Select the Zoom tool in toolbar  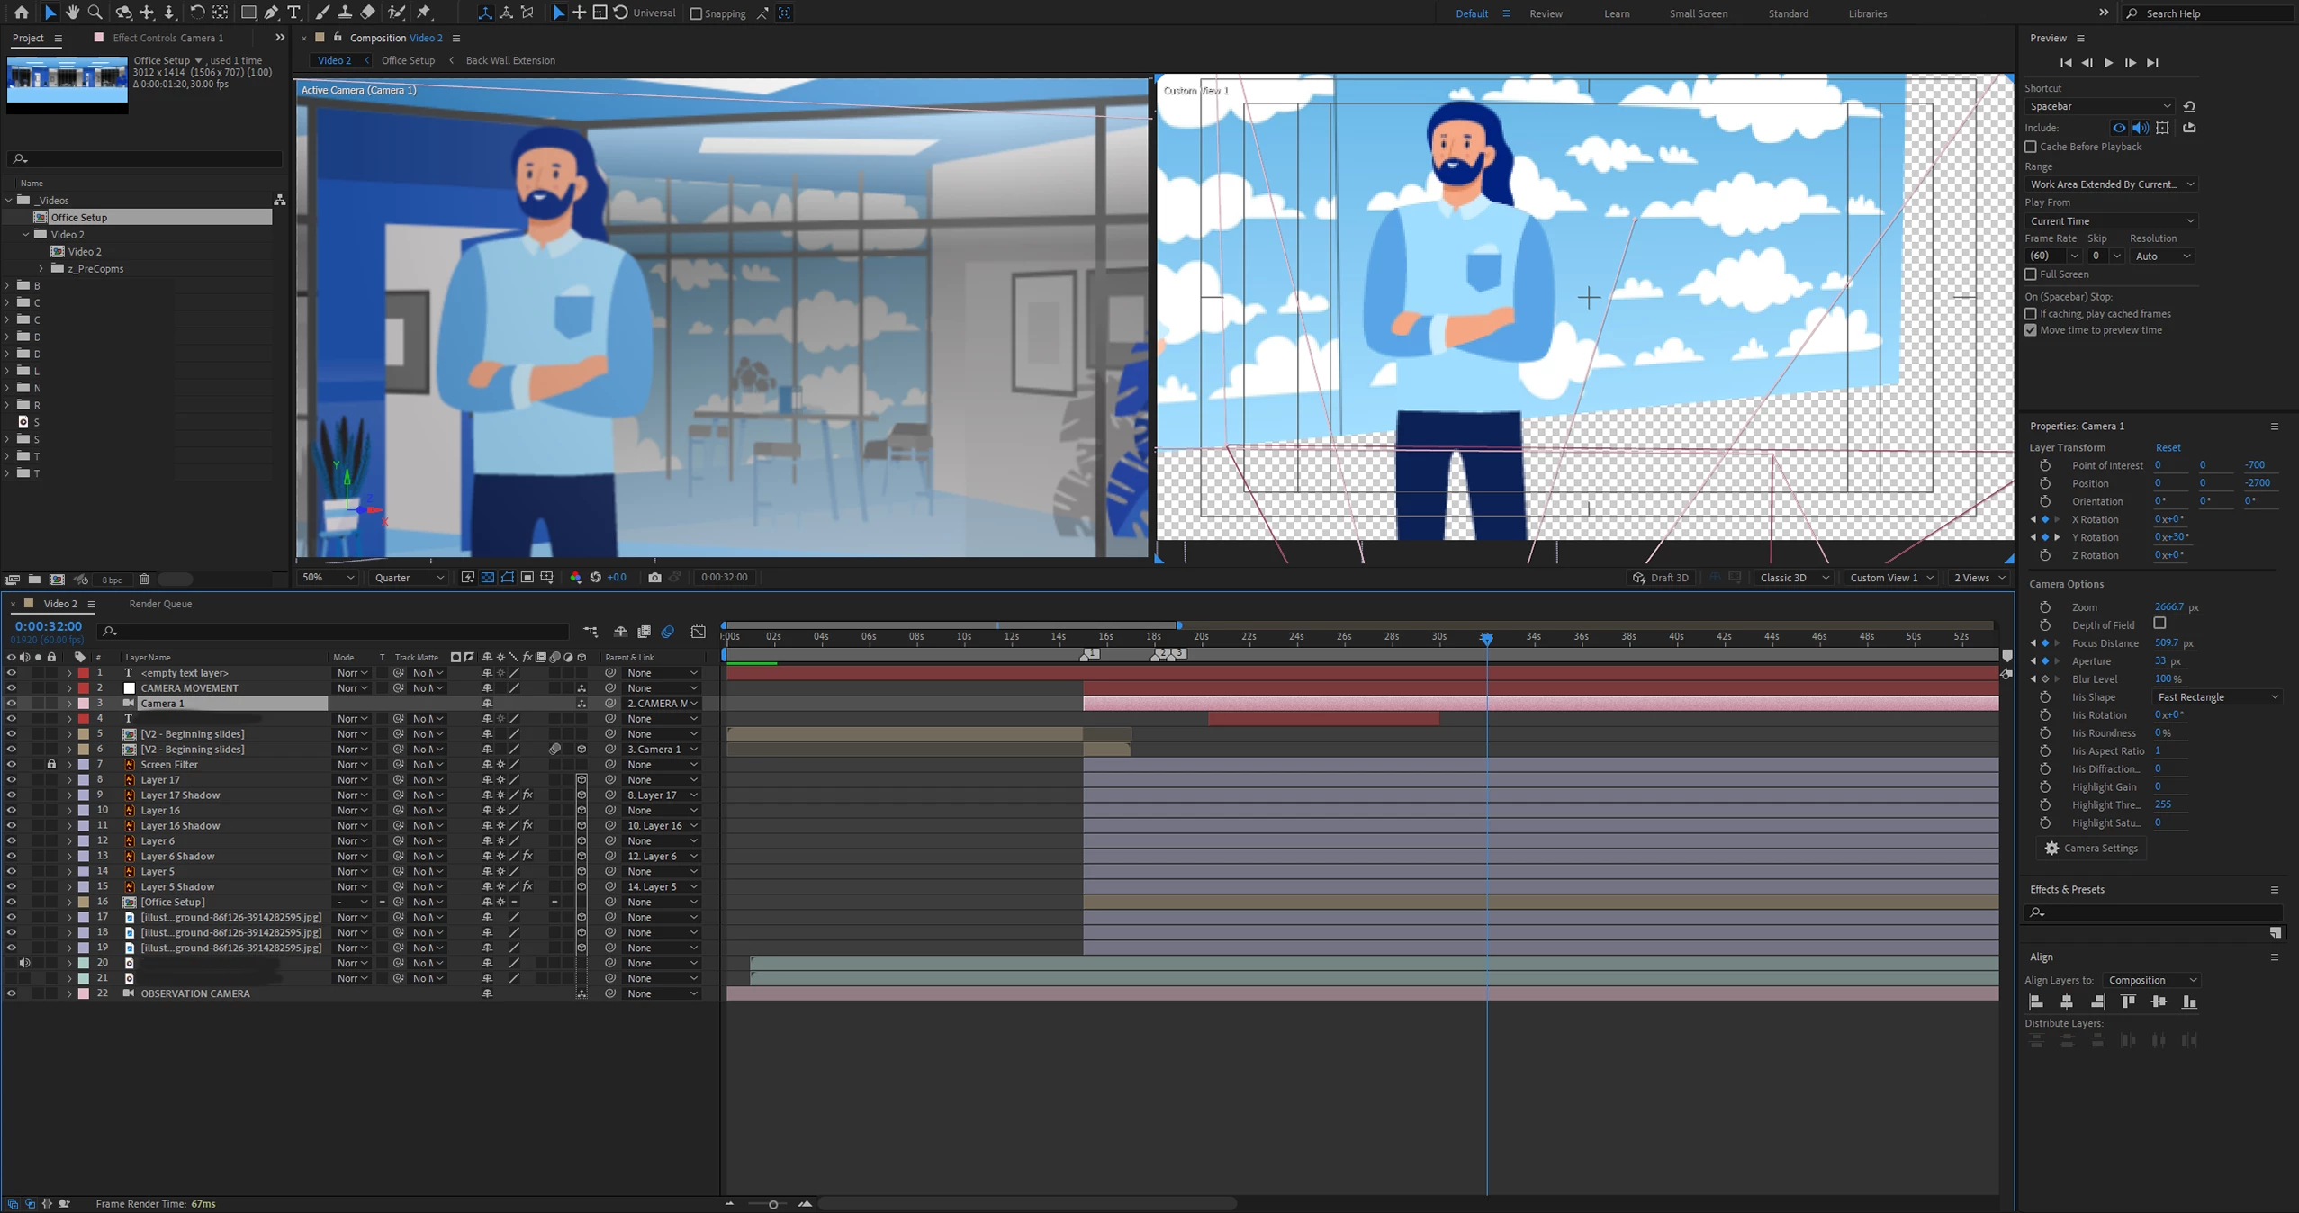[x=95, y=13]
